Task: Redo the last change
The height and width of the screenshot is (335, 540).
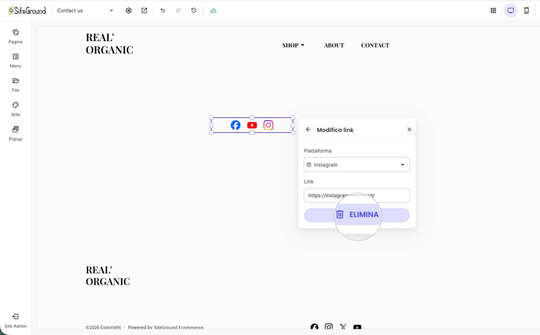Action: (178, 10)
